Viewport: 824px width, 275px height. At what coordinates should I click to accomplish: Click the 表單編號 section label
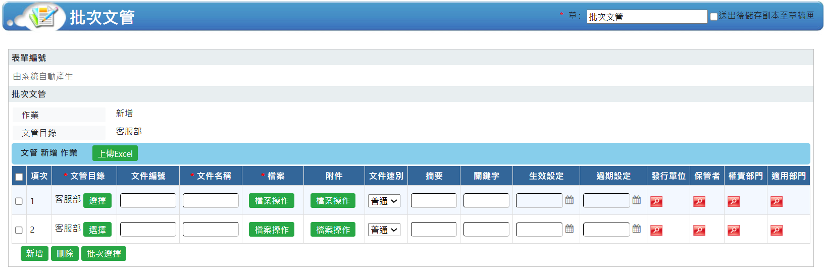click(x=29, y=58)
